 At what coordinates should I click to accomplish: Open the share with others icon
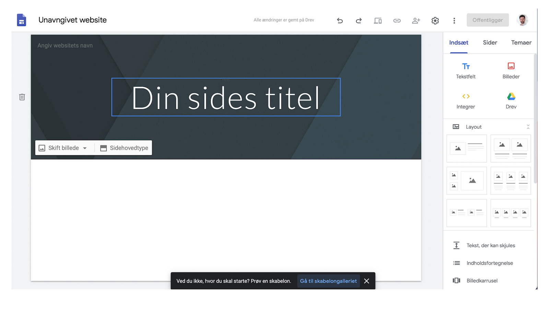[416, 20]
